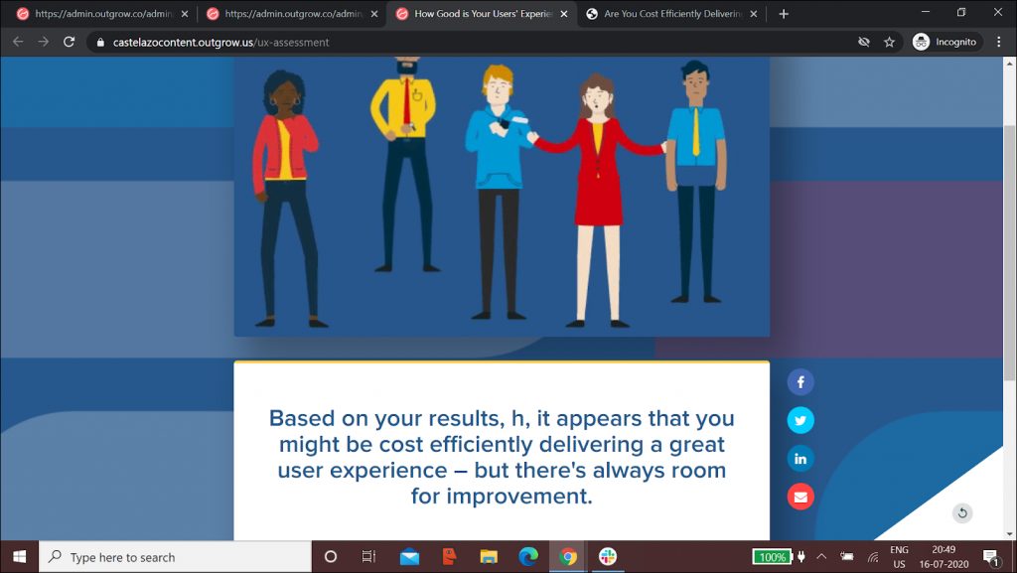This screenshot has width=1017, height=573.
Task: Reload the page
Action: click(69, 42)
